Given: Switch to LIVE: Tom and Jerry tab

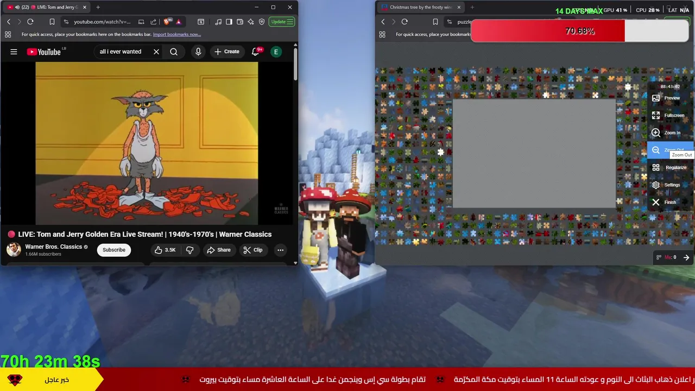Looking at the screenshot, I should pyautogui.click(x=47, y=7).
